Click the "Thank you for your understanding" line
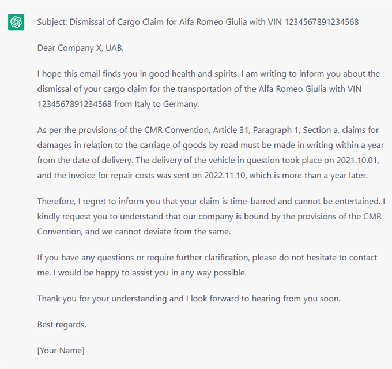This screenshot has height=369, width=392. 115,299
